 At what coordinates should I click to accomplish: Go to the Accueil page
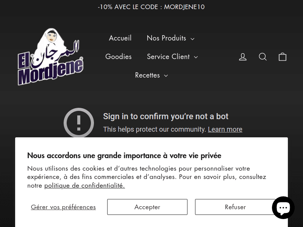120,38
